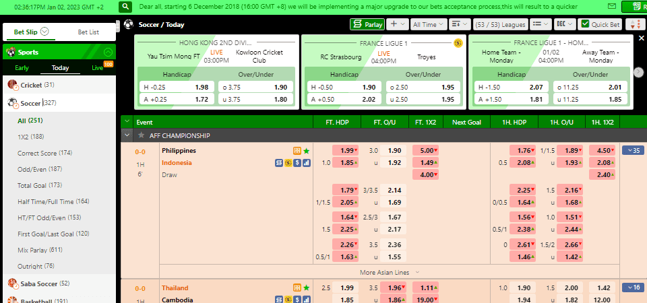This screenshot has height=303, width=647.
Task: Expand the 35 additional markets button
Action: (x=632, y=150)
